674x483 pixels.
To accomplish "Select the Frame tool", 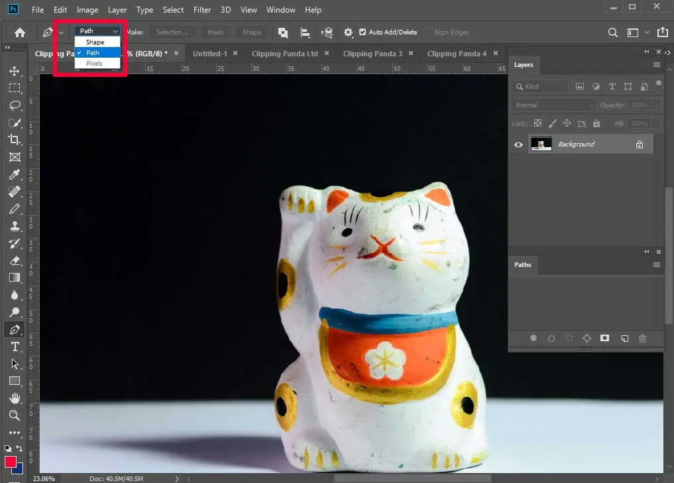I will click(x=15, y=157).
